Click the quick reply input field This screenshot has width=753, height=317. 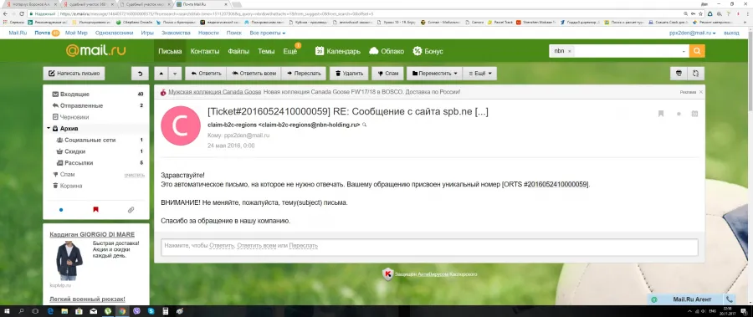point(429,247)
